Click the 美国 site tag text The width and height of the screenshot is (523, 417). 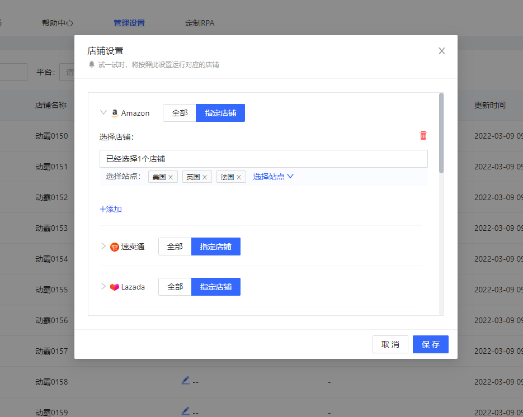tap(159, 177)
